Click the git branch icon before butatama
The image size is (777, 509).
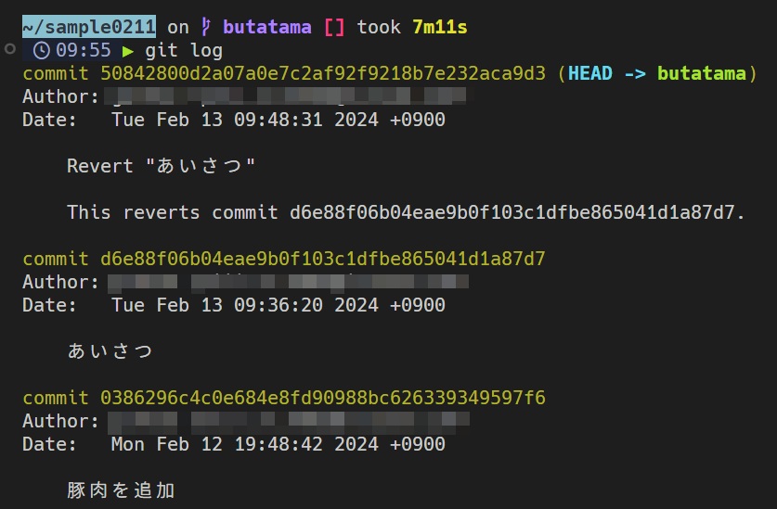pyautogui.click(x=206, y=27)
